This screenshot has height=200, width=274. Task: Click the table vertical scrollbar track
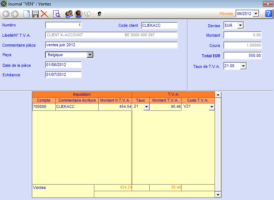click(x=218, y=145)
